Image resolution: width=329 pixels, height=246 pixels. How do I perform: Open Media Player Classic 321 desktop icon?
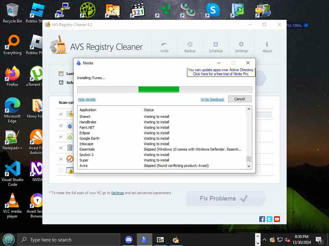coord(138,10)
